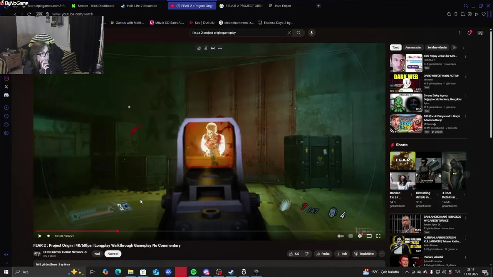Open options for DARK WEB'DE YAYIN video
Image resolution: width=493 pixels, height=277 pixels.
(x=466, y=76)
